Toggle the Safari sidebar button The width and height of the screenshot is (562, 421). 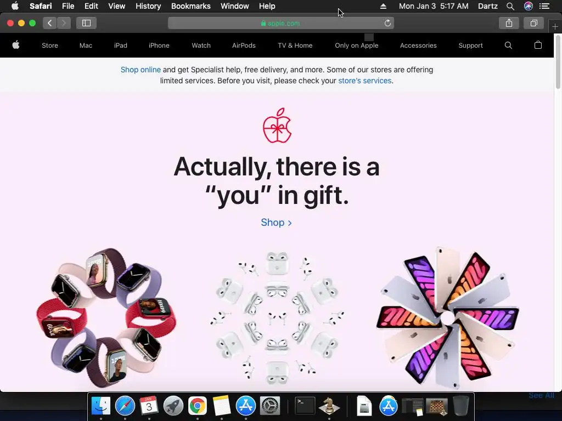pos(86,23)
